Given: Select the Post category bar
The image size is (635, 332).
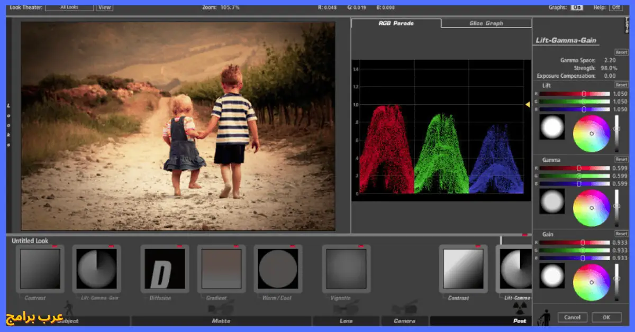Looking at the screenshot, I should point(480,321).
